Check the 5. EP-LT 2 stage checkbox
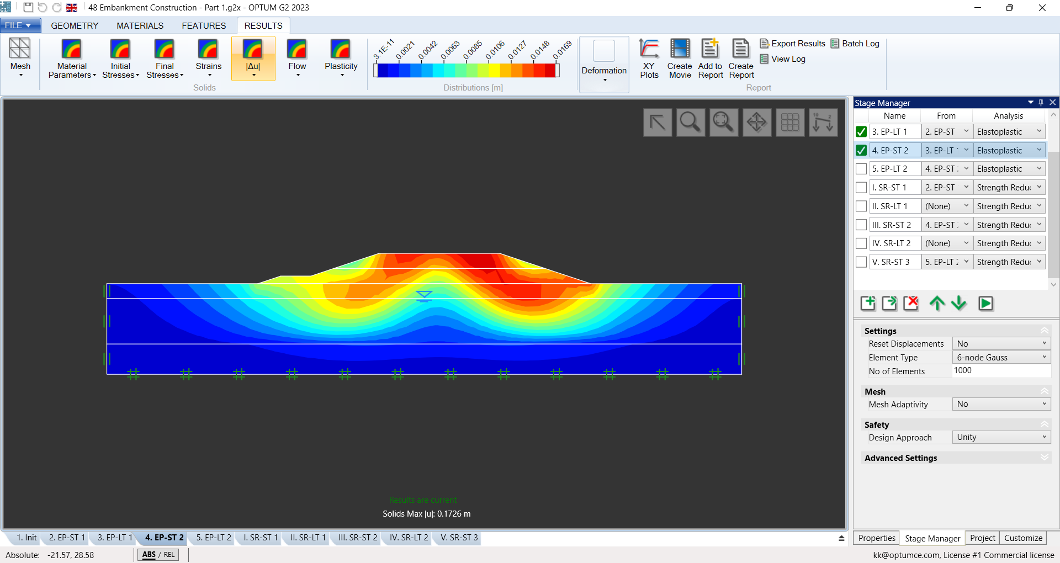The width and height of the screenshot is (1060, 563). pyautogui.click(x=861, y=169)
